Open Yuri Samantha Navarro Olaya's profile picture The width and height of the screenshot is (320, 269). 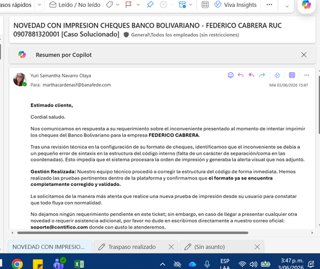click(20, 79)
